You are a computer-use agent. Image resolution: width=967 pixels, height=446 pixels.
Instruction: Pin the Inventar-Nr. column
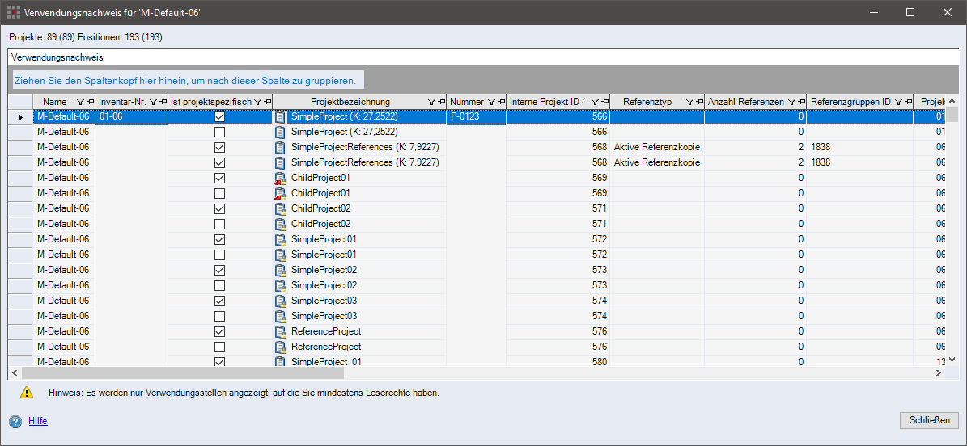coord(163,101)
